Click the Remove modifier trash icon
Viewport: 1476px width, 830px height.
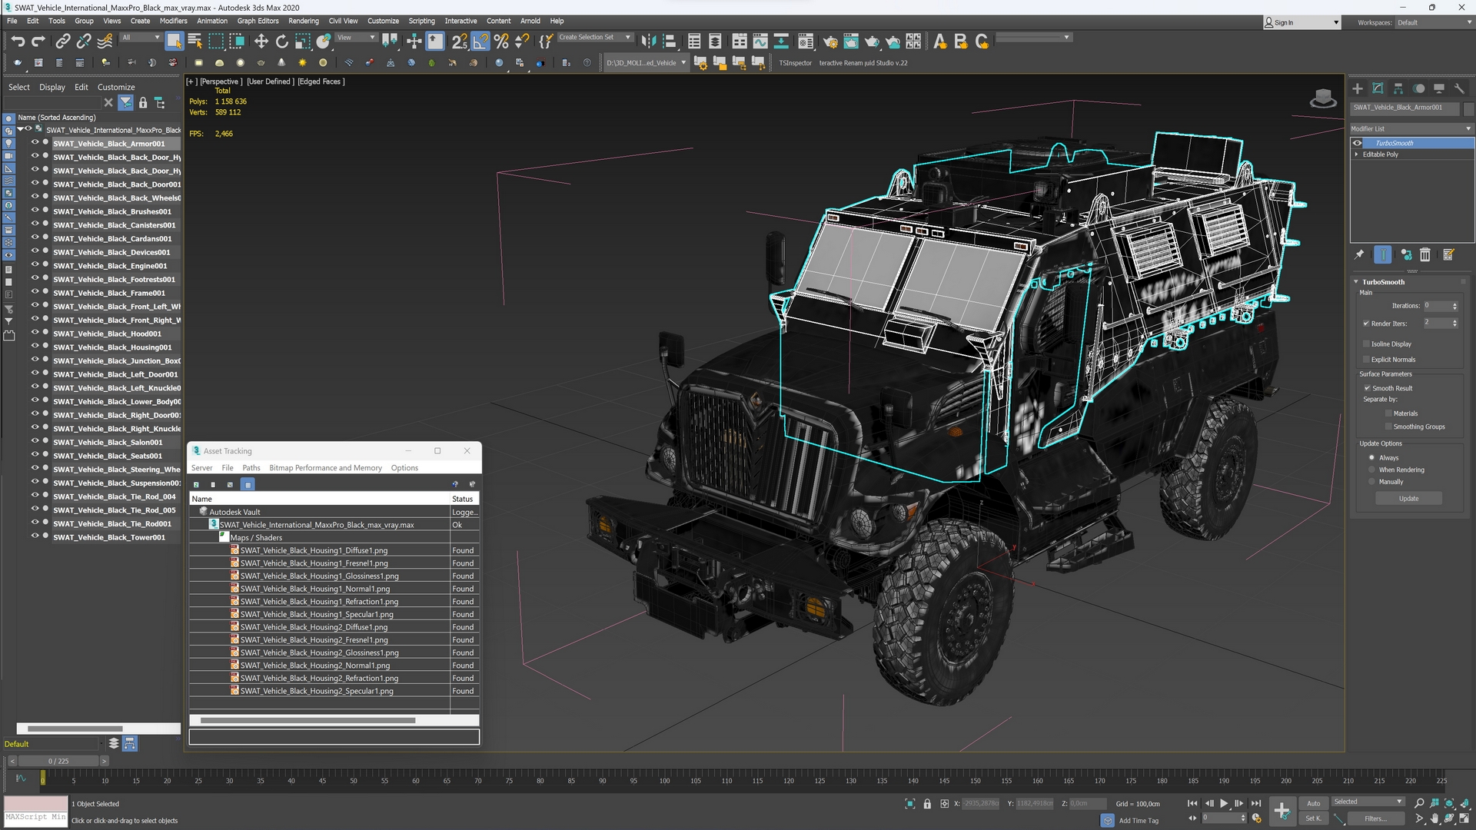(x=1425, y=255)
